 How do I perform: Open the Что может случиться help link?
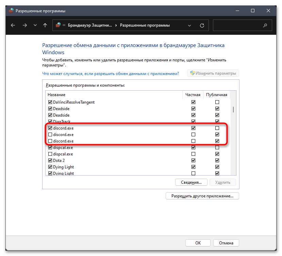click(x=111, y=74)
